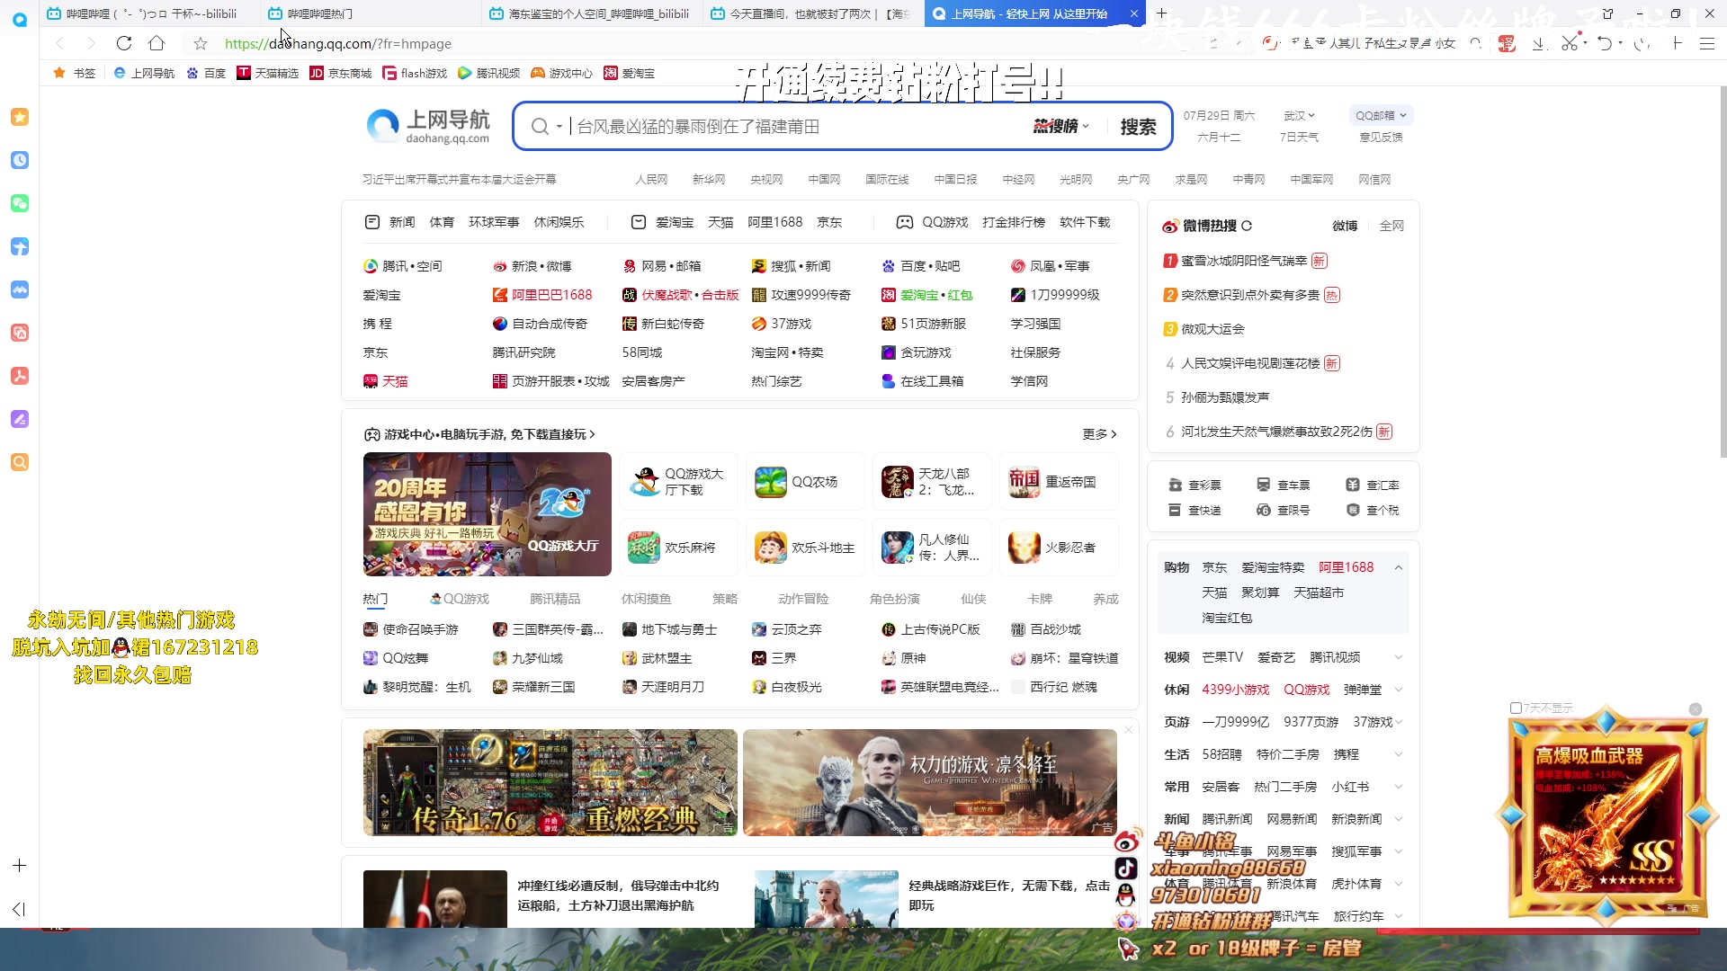The image size is (1727, 971).
Task: Open orange search icon in left sidebar
Action: pyautogui.click(x=20, y=462)
